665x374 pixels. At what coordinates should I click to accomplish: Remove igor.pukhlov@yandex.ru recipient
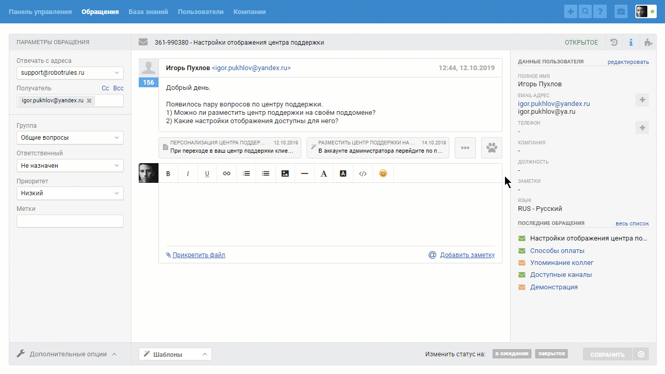pos(89,101)
